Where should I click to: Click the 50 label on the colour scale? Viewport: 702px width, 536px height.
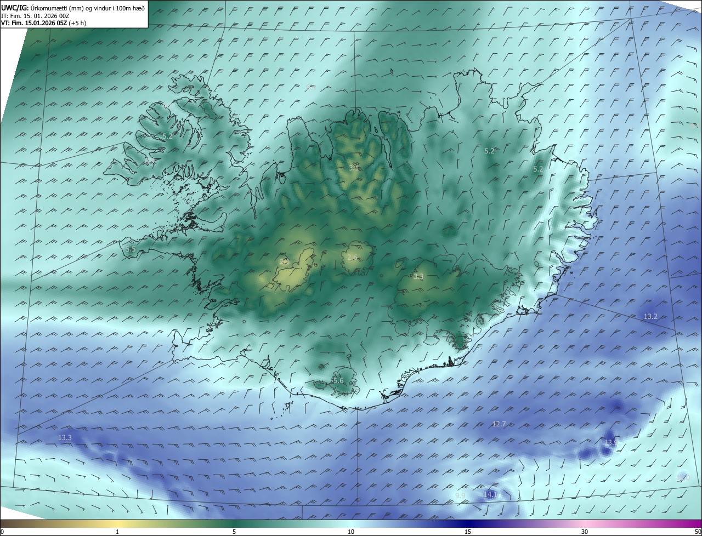(698, 532)
